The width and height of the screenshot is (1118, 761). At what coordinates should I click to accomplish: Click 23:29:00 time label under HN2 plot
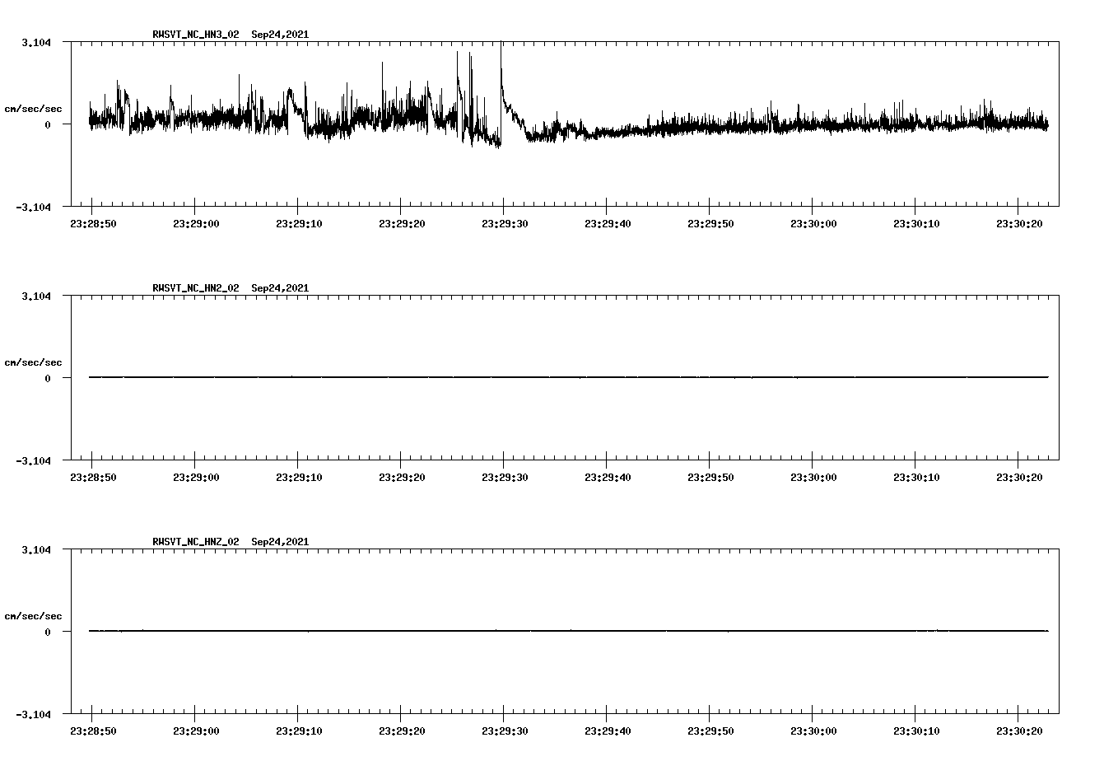pyautogui.click(x=195, y=477)
